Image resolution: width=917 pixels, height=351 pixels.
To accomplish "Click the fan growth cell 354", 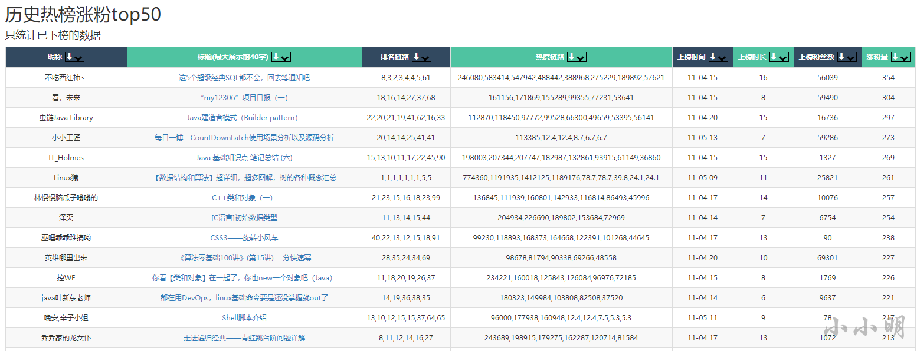I will tap(889, 78).
